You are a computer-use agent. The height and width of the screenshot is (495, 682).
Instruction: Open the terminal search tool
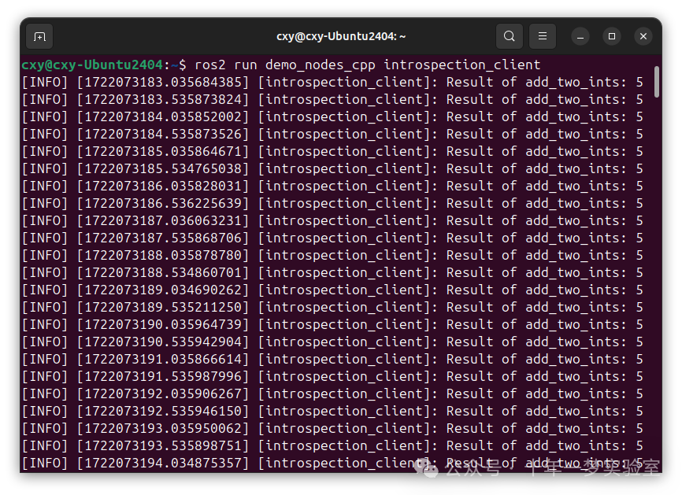tap(510, 36)
